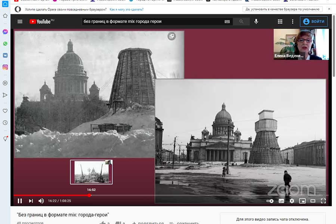Click the ВОЙТИ sign-in button
The height and width of the screenshot is (224, 336).
[314, 21]
